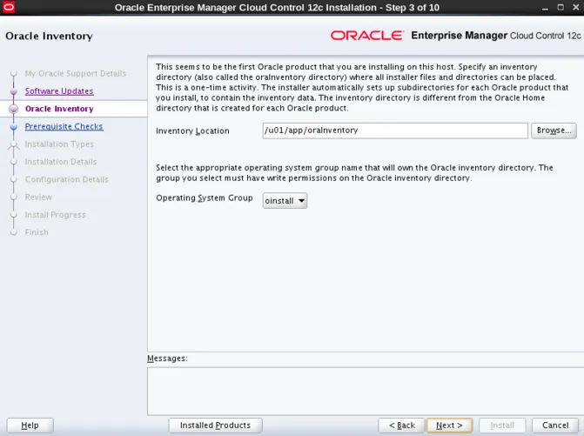584x436 pixels.
Task: Close the installer window
Action: [x=576, y=8]
